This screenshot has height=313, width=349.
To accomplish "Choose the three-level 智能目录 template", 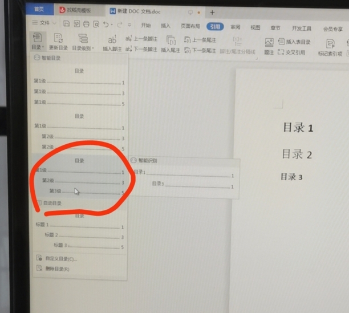I will pos(79,176).
